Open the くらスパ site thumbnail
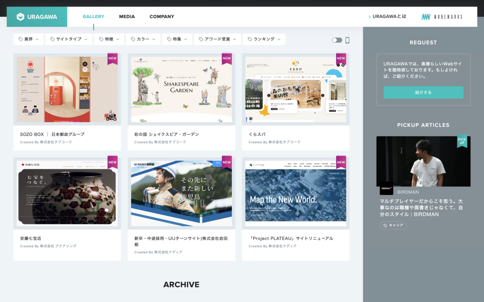The image size is (484, 302). (x=296, y=89)
